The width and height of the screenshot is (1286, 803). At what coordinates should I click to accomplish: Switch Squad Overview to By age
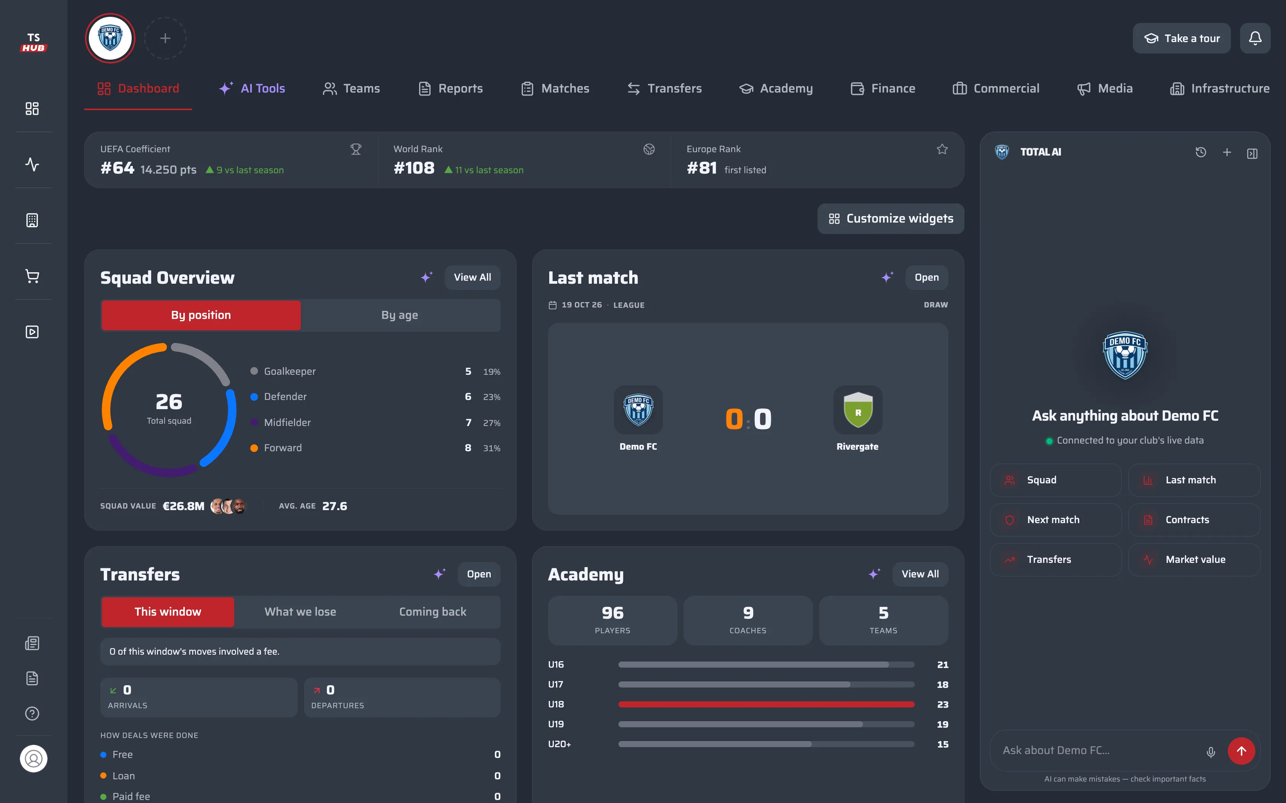(400, 315)
